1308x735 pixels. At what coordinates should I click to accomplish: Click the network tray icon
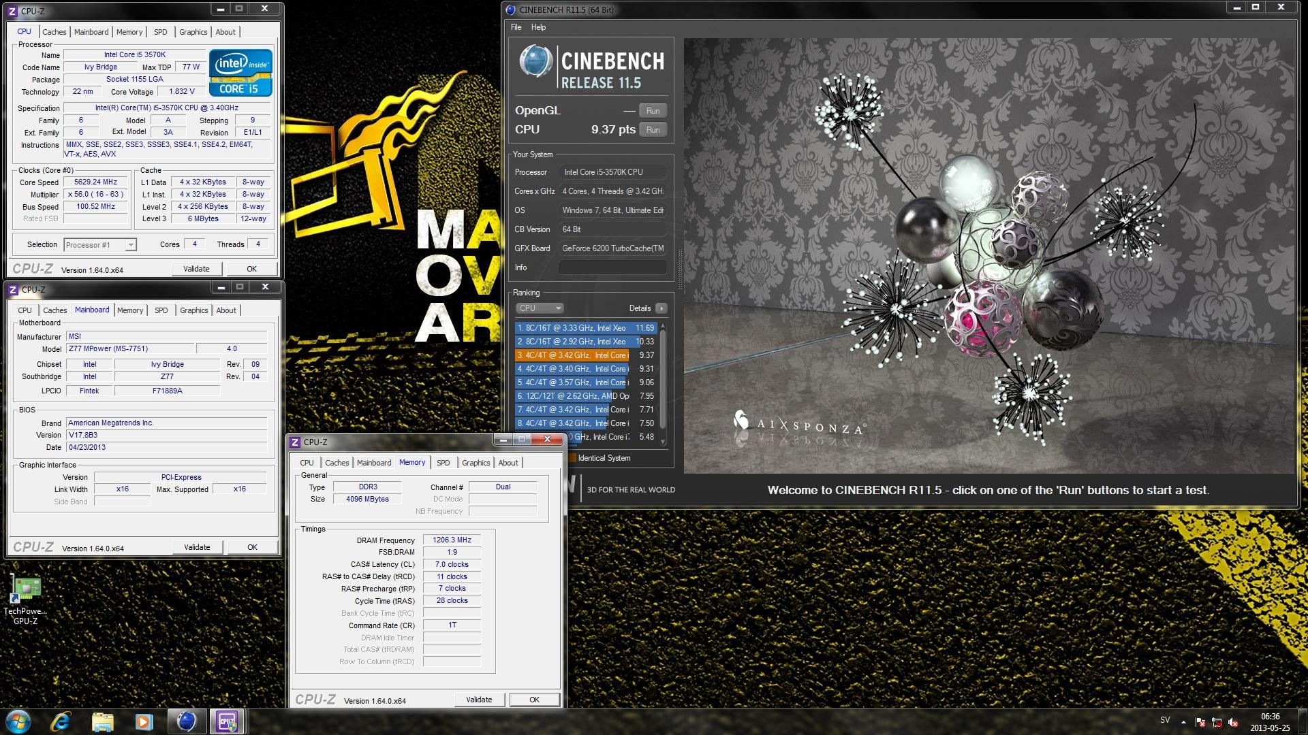1217,722
